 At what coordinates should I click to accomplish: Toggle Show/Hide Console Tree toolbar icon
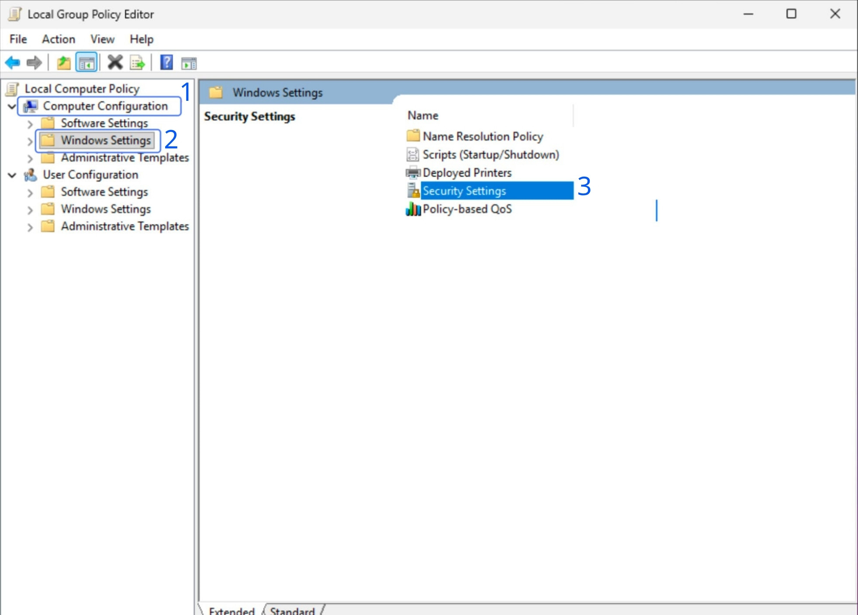click(86, 63)
